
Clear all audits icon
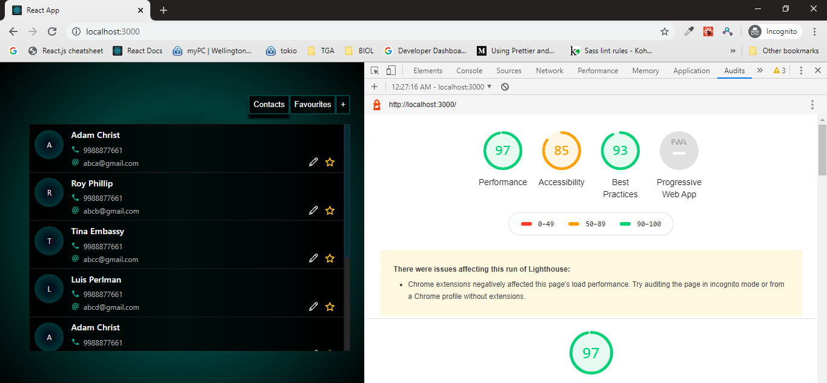click(x=505, y=87)
